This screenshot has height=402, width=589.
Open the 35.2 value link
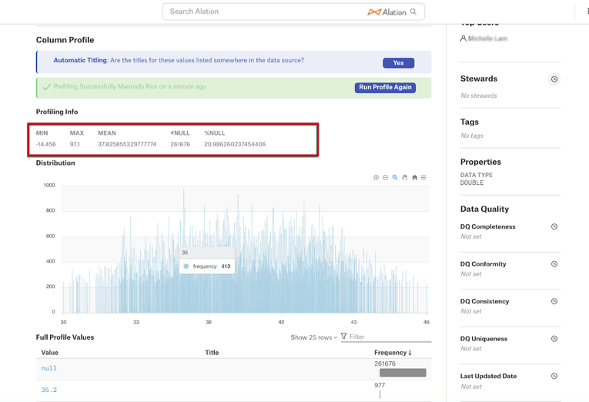click(x=49, y=390)
